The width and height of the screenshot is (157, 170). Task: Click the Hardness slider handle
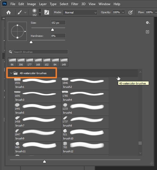point(31,42)
